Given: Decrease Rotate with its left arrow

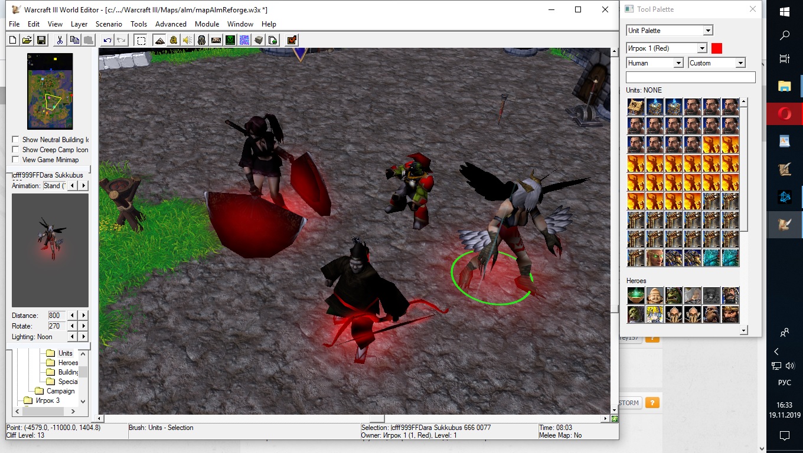Looking at the screenshot, I should click(73, 326).
